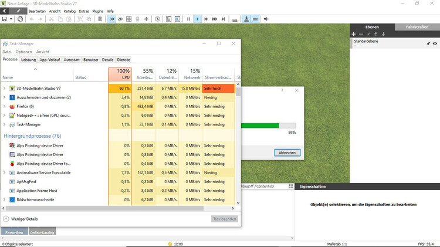Sort processes by the CPU column header
This screenshot has height=247, width=440.
pos(120,74)
